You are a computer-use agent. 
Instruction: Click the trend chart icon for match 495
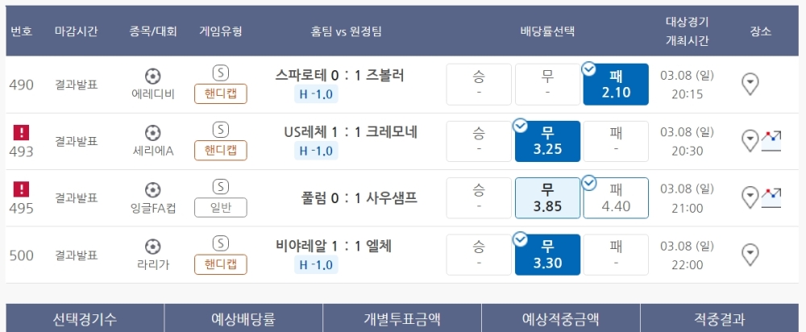pyautogui.click(x=772, y=197)
